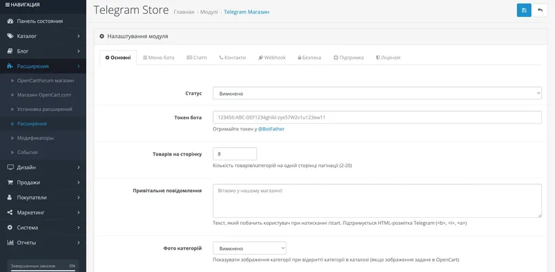Screen dimensions: 555x272
Task: Click the tags icon next to Каталог
Action: [x=10, y=36]
